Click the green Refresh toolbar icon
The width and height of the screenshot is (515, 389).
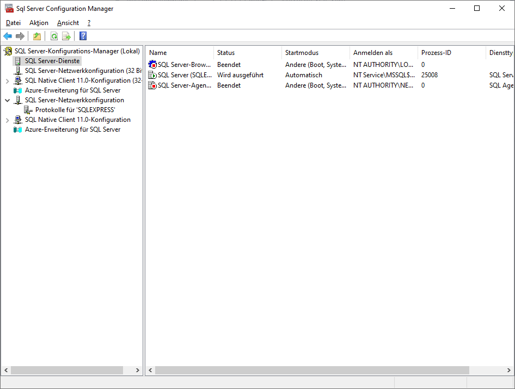click(54, 36)
